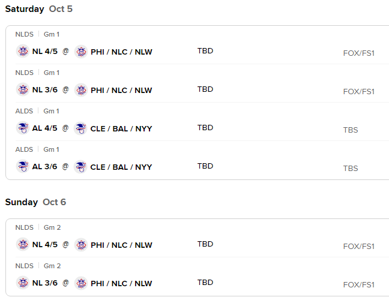This screenshot has height=303, width=389.
Task: Click NL logo beside NL 3/6 on Sunday
Action: [23, 283]
